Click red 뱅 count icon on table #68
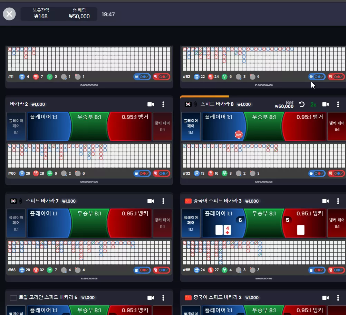Viewport: 346px width, 315px height. point(36,270)
